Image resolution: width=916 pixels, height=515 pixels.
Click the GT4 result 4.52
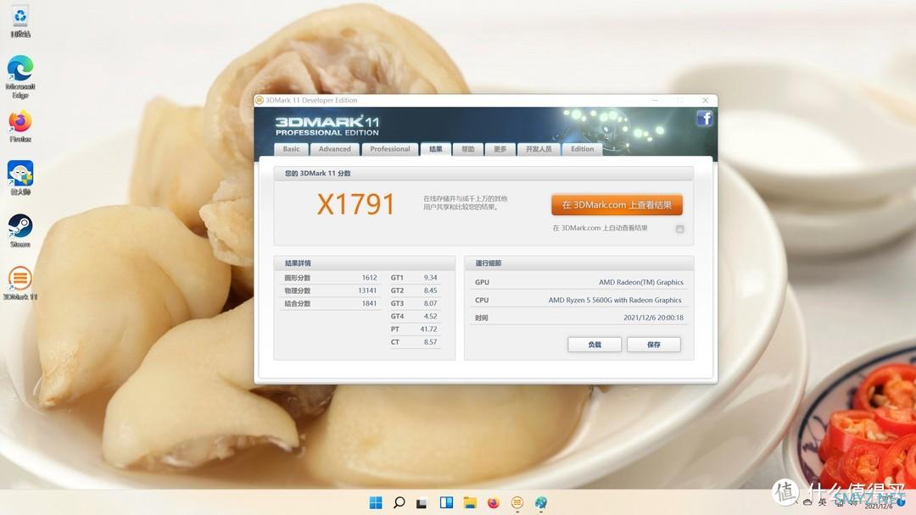(x=431, y=316)
